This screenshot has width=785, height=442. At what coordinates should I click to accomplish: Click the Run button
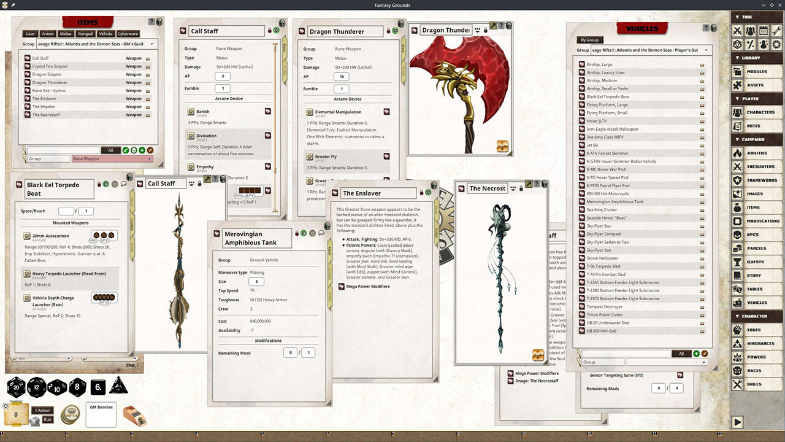point(47,419)
